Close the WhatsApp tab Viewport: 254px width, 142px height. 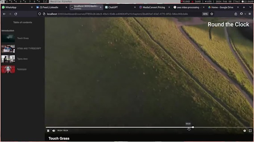pos(32,7)
